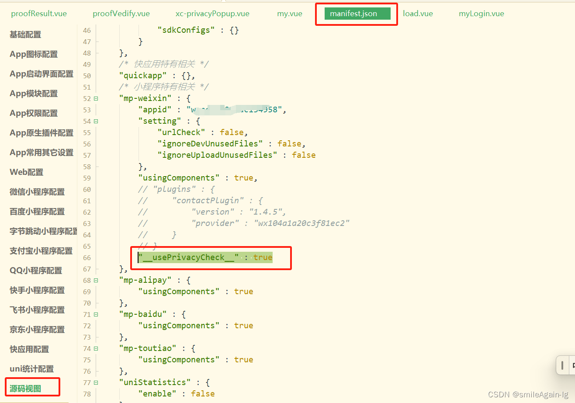Screen dimensions: 575x403
Task: Select 微信小程序配置 in sidebar
Action: pyautogui.click(x=37, y=192)
